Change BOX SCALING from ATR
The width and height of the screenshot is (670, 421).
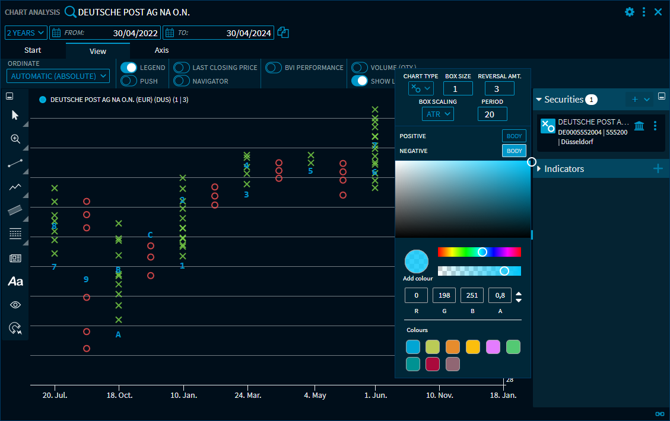coord(437,113)
